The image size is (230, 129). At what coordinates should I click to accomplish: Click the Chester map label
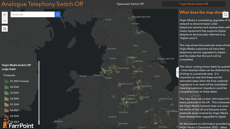coord(109,78)
